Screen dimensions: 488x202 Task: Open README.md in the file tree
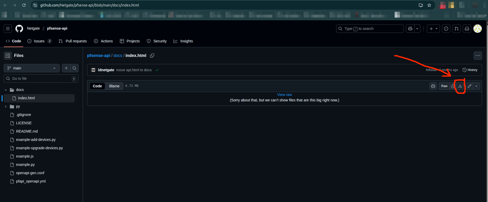[27, 131]
